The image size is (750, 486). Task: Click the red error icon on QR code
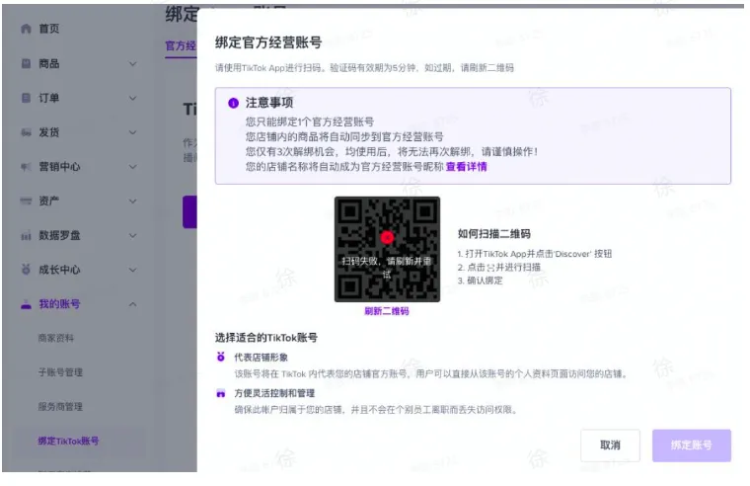click(387, 237)
